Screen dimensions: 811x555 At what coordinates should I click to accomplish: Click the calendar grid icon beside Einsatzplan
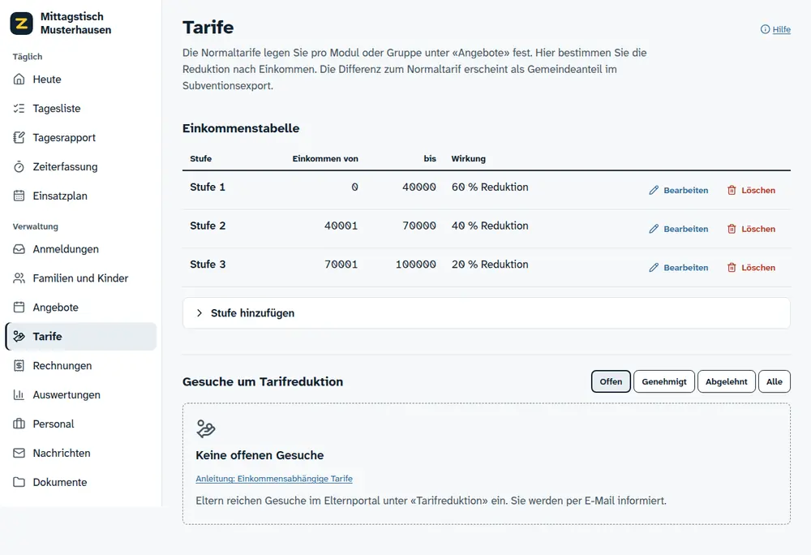point(19,196)
